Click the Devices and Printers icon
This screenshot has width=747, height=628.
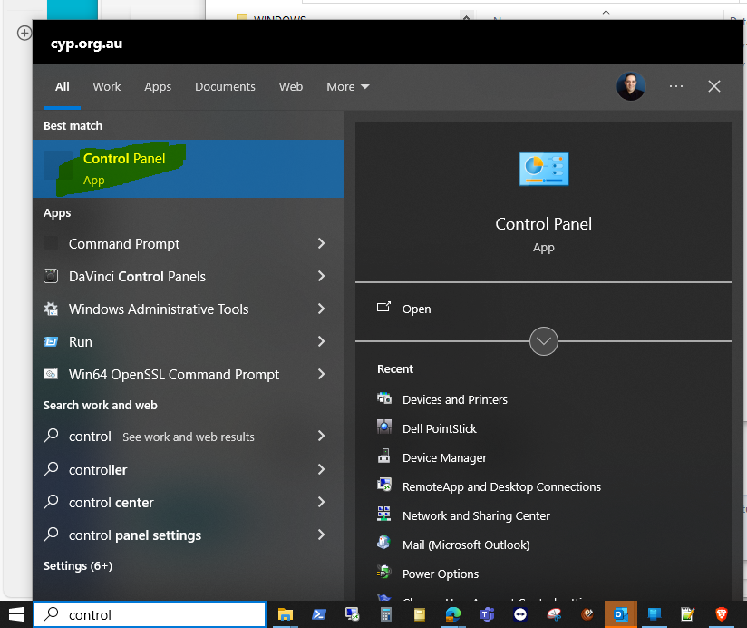[x=384, y=397]
